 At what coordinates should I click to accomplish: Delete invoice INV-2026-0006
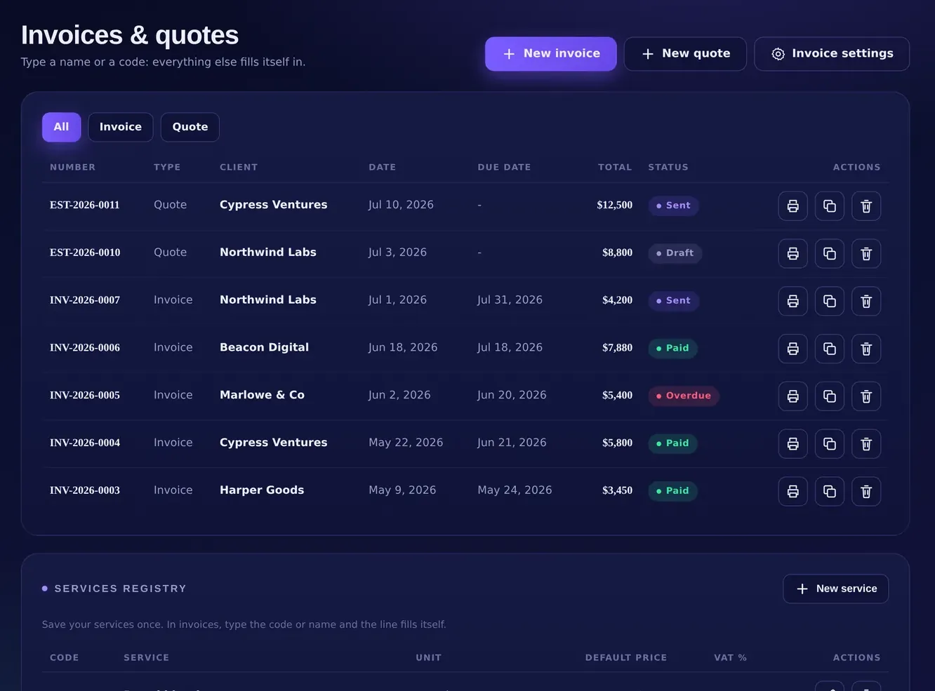[x=866, y=349]
